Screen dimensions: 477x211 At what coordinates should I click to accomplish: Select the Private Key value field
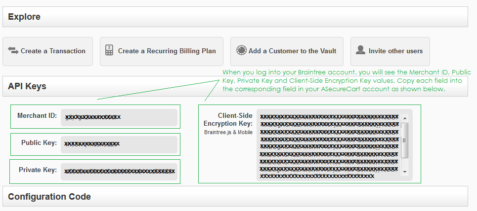[119, 172]
